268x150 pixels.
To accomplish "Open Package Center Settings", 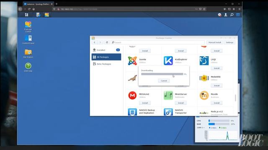I will pyautogui.click(x=229, y=42).
